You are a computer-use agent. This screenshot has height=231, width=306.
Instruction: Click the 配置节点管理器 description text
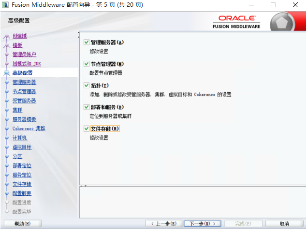coord(106,73)
